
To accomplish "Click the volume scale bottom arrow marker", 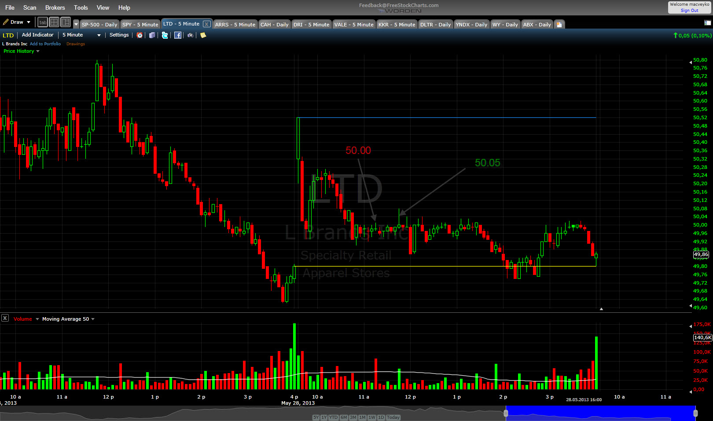I will click(x=691, y=391).
